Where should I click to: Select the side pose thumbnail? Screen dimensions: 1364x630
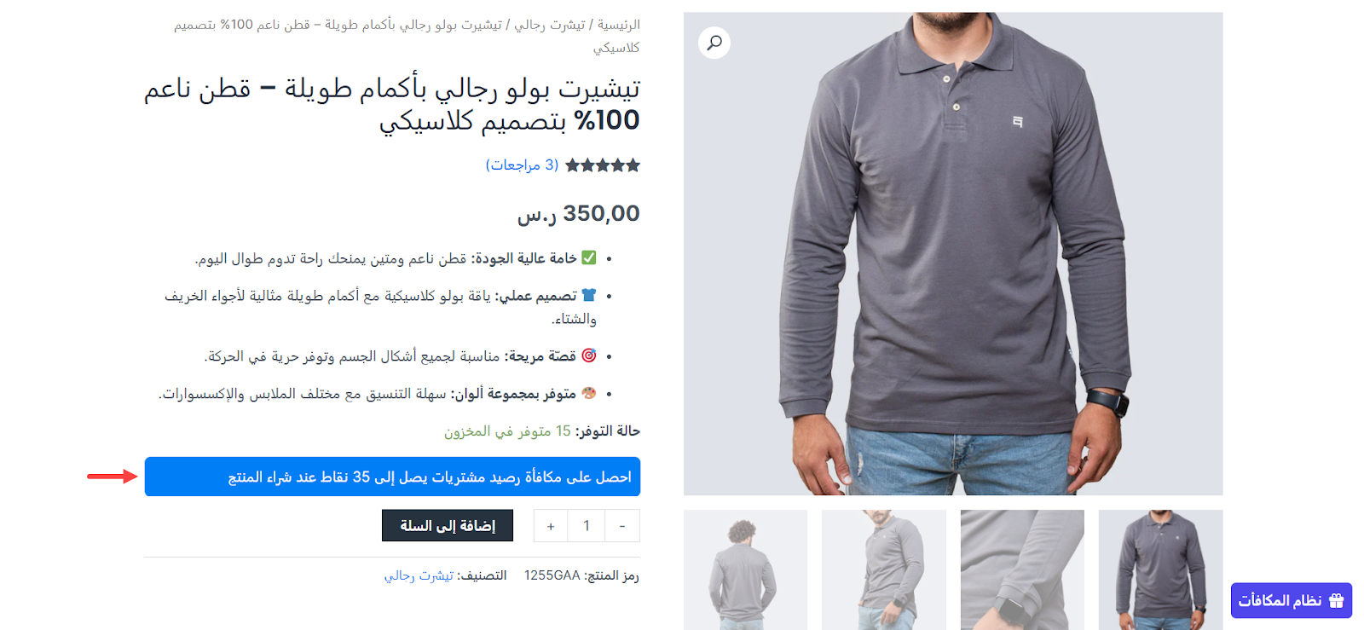click(x=884, y=569)
